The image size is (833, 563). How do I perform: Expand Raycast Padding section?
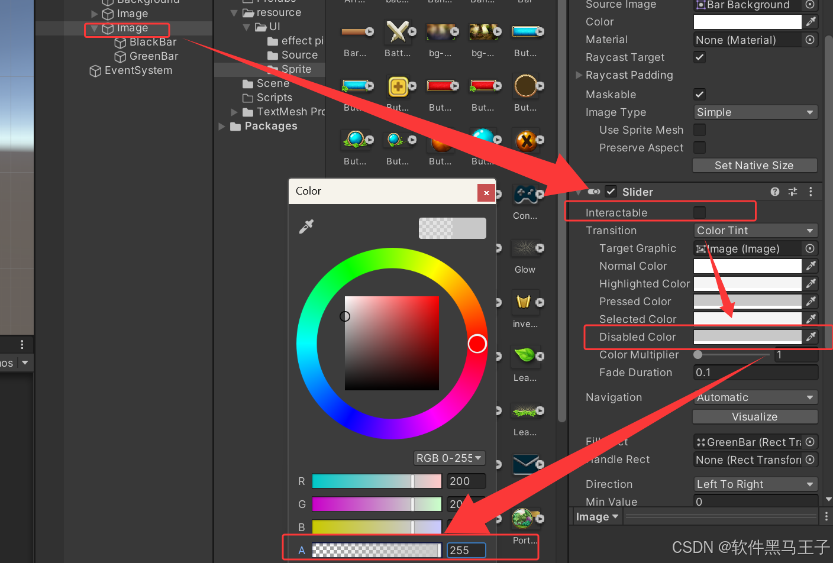point(579,75)
